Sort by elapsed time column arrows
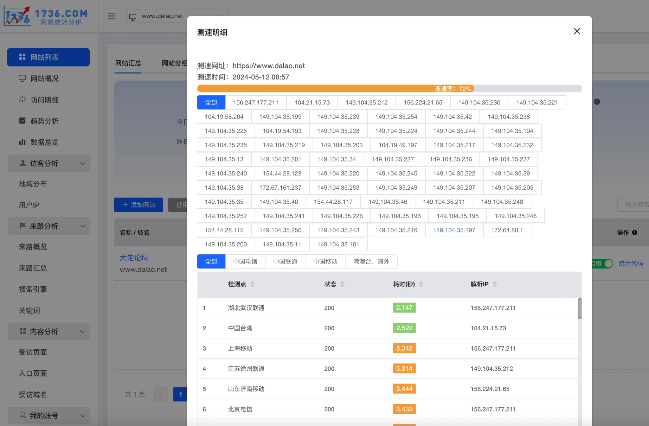This screenshot has height=426, width=649. tap(421, 284)
